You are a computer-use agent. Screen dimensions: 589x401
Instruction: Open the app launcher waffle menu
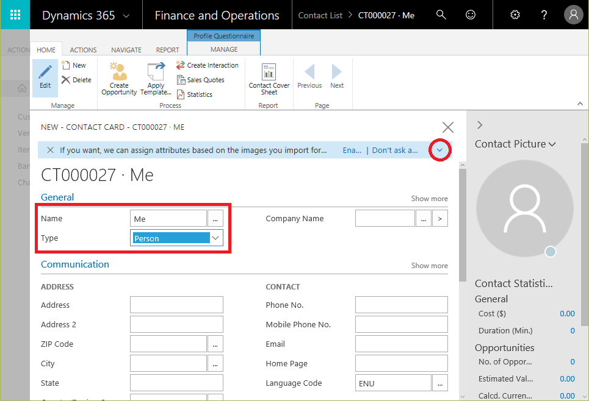15,15
